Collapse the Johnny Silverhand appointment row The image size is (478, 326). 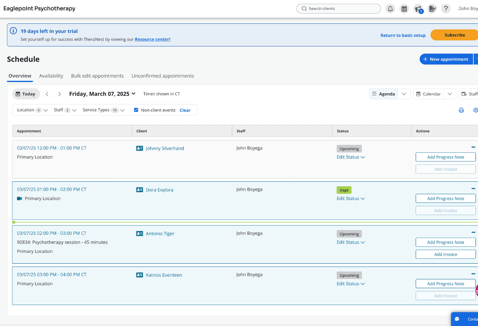point(473,147)
